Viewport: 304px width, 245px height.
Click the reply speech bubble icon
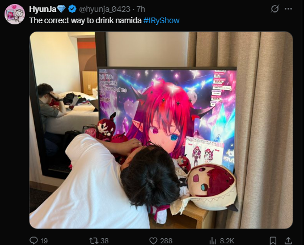point(33,240)
